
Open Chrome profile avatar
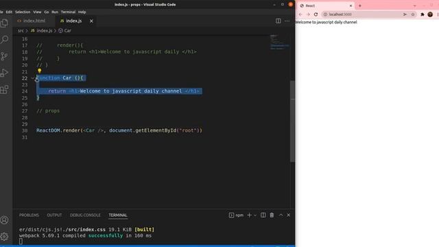(430, 14)
